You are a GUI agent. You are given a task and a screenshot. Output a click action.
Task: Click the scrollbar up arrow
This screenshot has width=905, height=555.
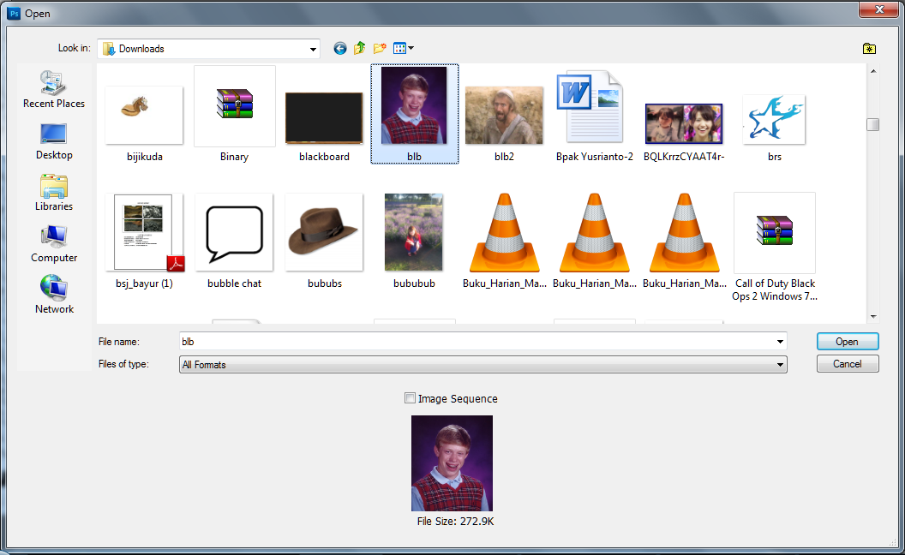[873, 71]
